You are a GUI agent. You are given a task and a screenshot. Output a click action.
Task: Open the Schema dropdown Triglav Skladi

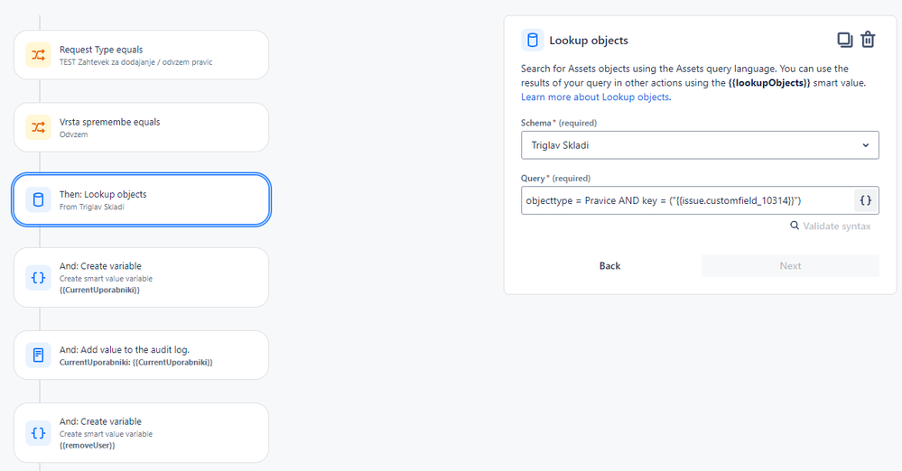pos(686,144)
